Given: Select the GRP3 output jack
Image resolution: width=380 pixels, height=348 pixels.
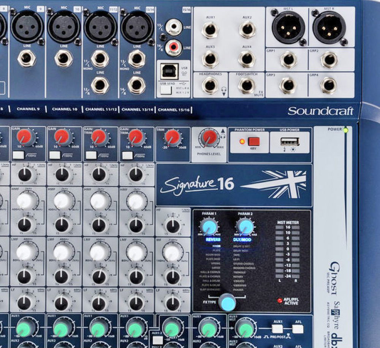Looking at the screenshot, I should (288, 85).
